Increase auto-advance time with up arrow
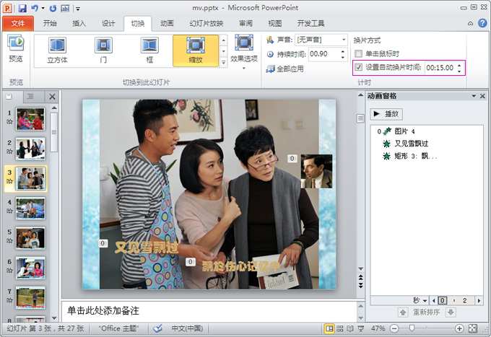491x337 pixels. click(459, 65)
